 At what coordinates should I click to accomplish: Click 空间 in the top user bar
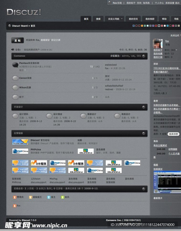click(139, 3)
